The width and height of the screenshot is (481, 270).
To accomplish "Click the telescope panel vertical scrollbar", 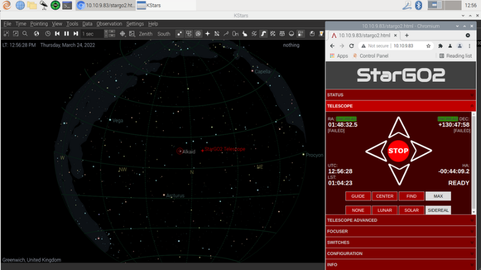I will [x=474, y=163].
